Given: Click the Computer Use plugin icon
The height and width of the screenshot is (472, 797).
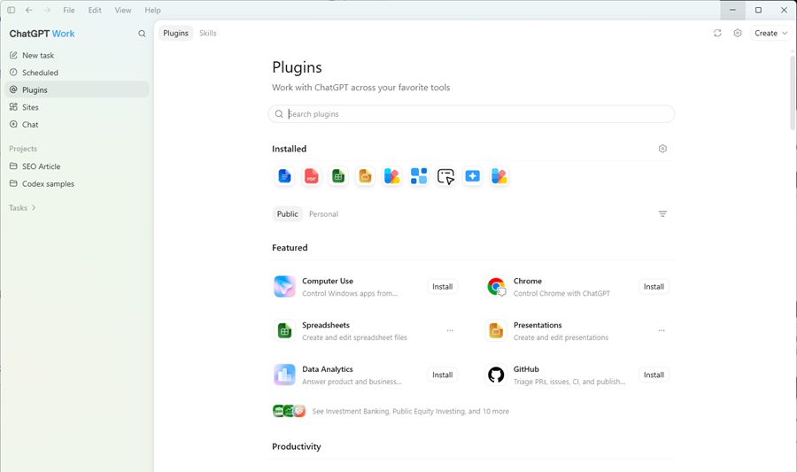Looking at the screenshot, I should 284,287.
